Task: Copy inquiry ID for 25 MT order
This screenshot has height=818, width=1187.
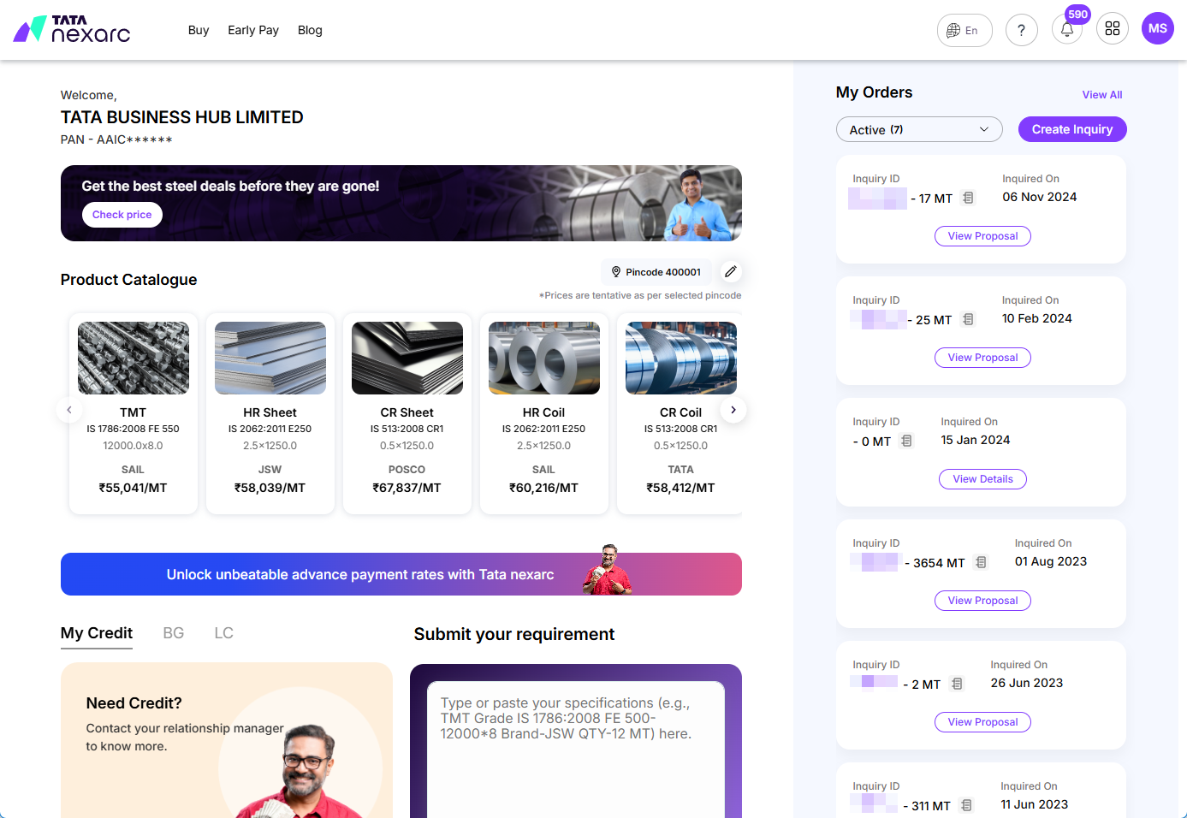Action: click(x=968, y=319)
